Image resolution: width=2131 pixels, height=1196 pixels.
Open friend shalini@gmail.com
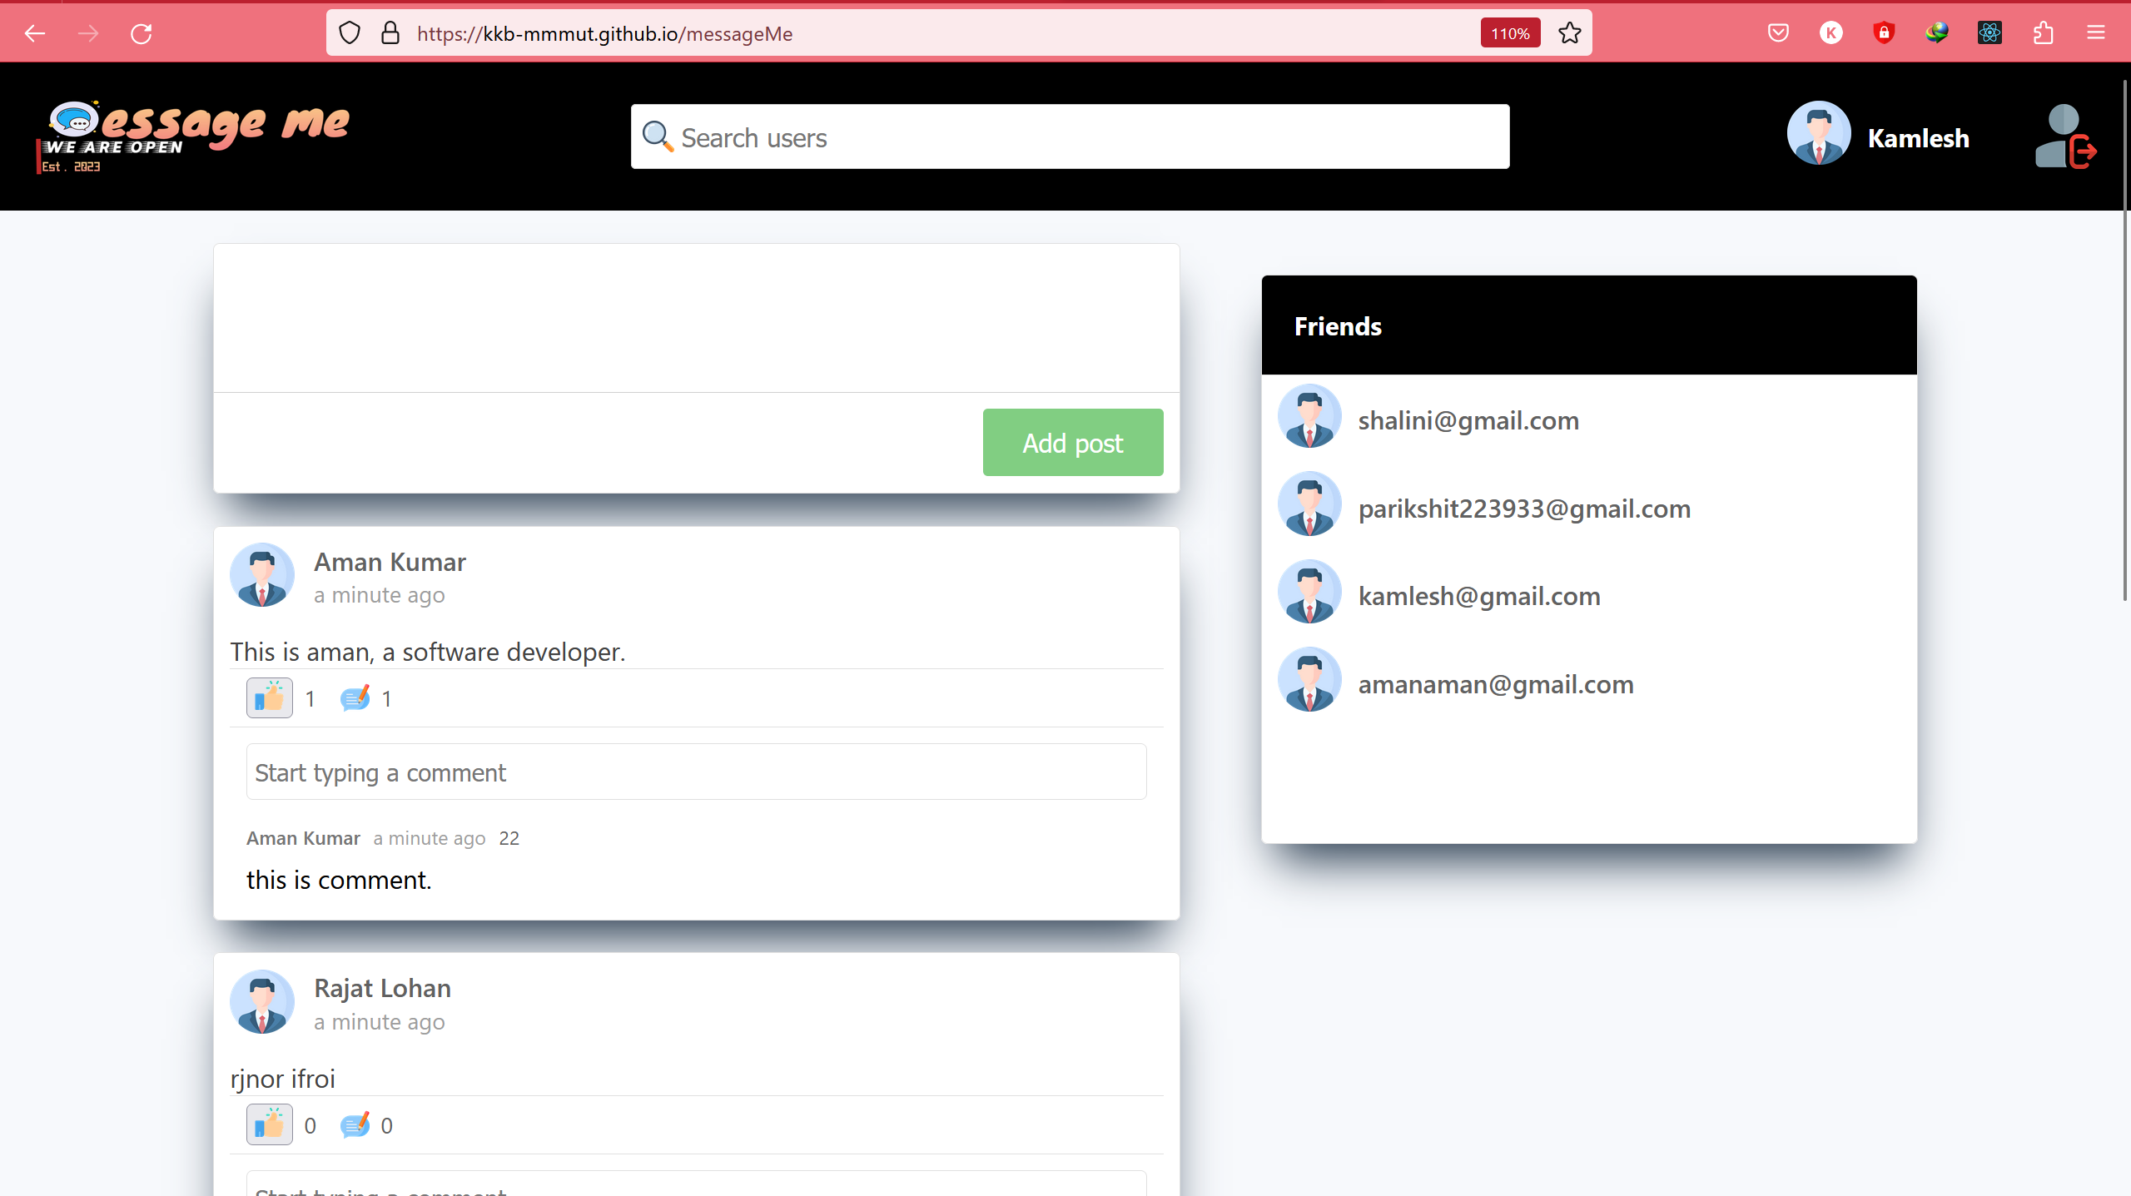coord(1468,420)
